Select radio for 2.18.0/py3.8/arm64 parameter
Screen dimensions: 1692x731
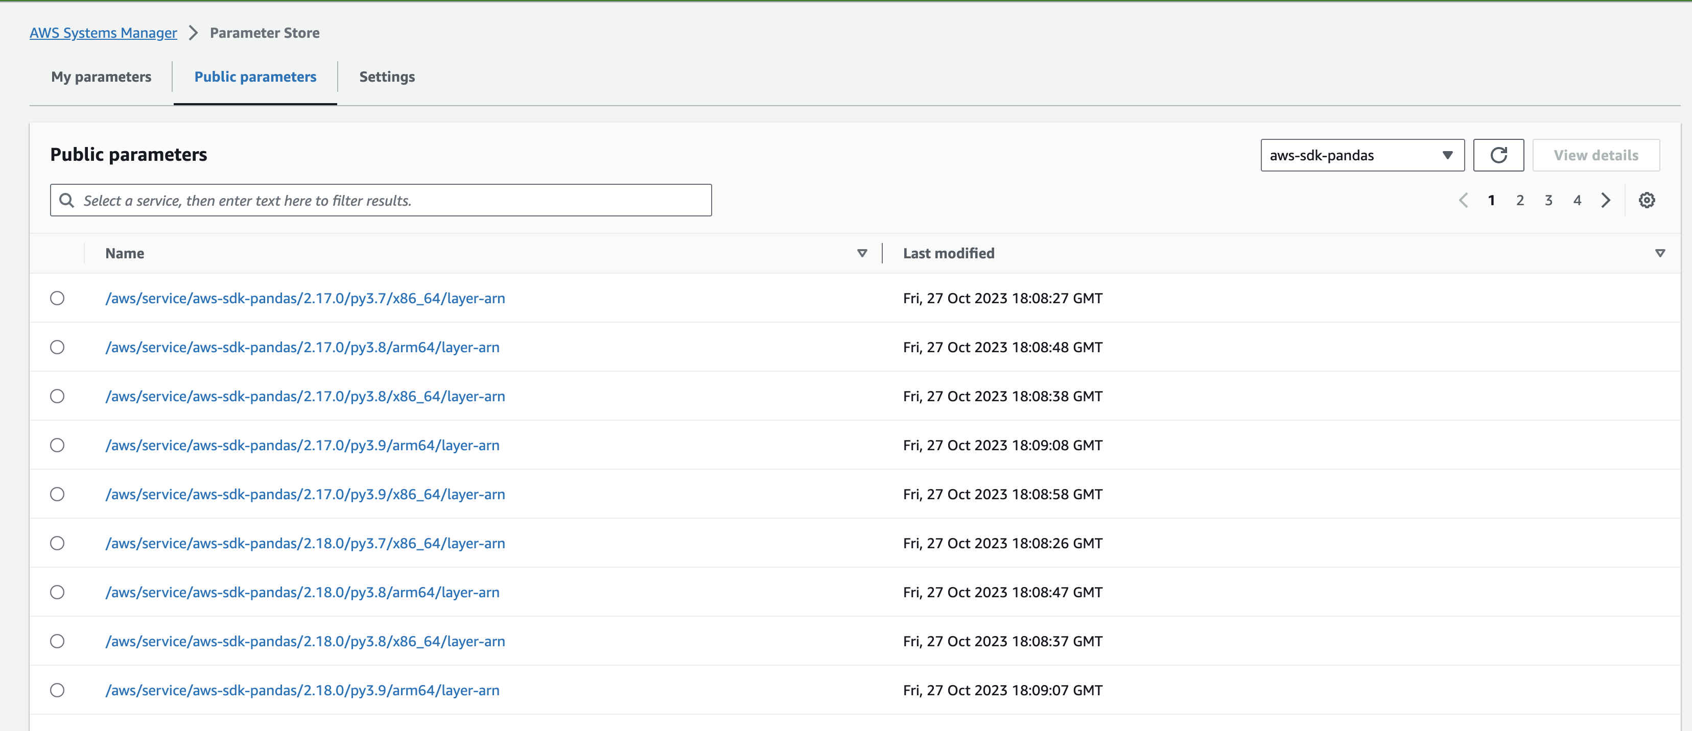(57, 592)
